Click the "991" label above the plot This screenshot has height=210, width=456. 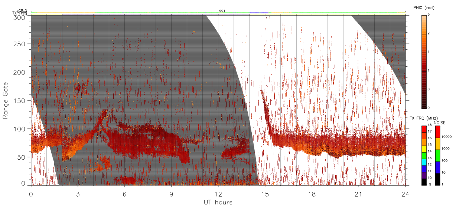pyautogui.click(x=222, y=11)
